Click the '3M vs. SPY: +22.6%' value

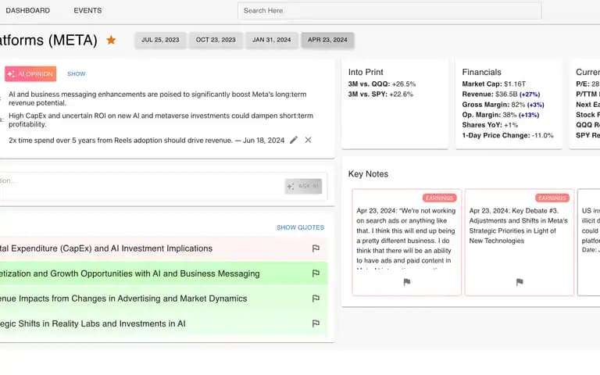380,94
